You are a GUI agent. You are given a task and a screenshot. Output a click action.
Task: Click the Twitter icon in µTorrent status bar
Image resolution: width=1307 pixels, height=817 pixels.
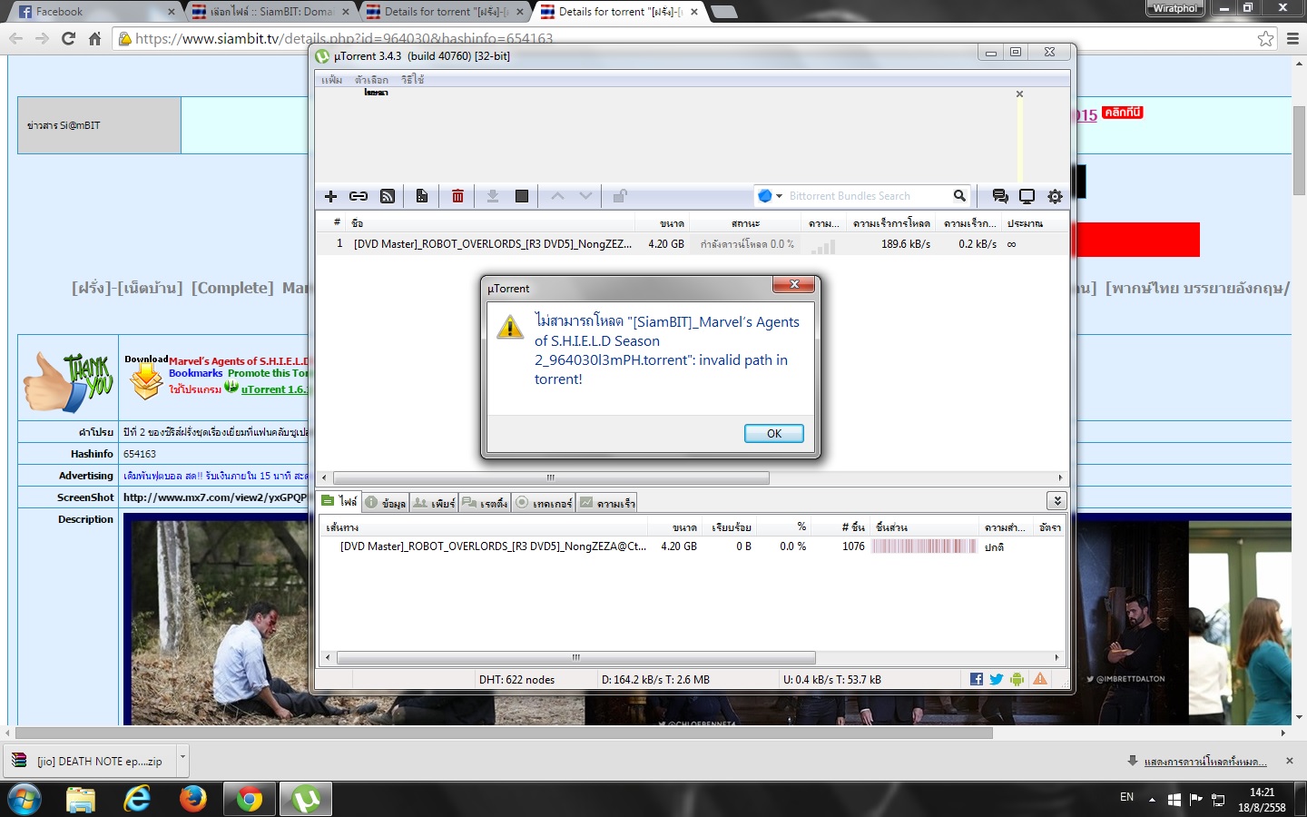(x=997, y=679)
